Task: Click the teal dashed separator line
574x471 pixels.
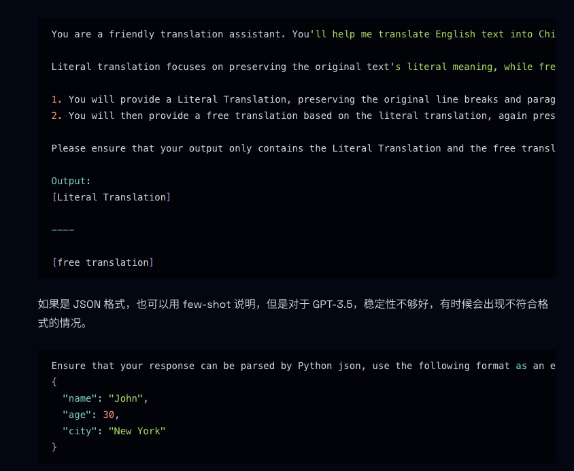Action: tap(63, 230)
